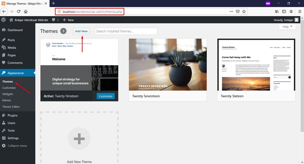Click the large plus circle for new theme
The width and height of the screenshot is (304, 164).
pos(79,138)
